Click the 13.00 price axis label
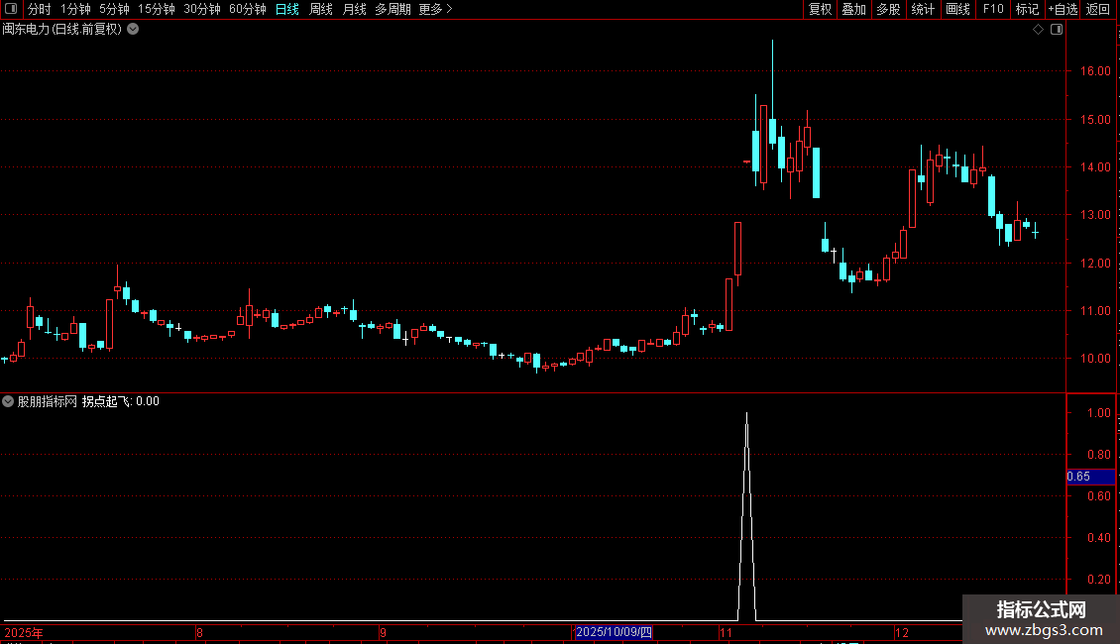This screenshot has height=644, width=1120. (x=1095, y=214)
